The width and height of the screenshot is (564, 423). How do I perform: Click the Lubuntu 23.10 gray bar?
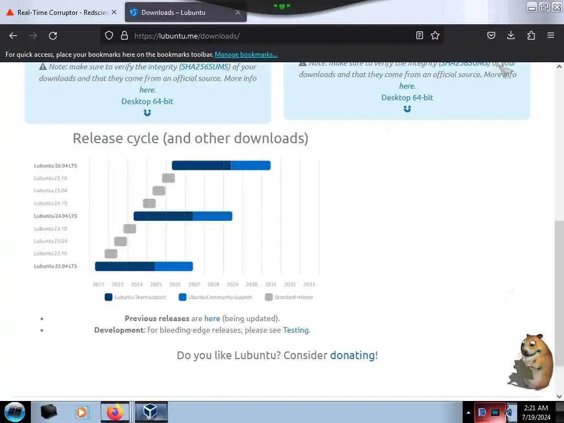[x=129, y=229]
